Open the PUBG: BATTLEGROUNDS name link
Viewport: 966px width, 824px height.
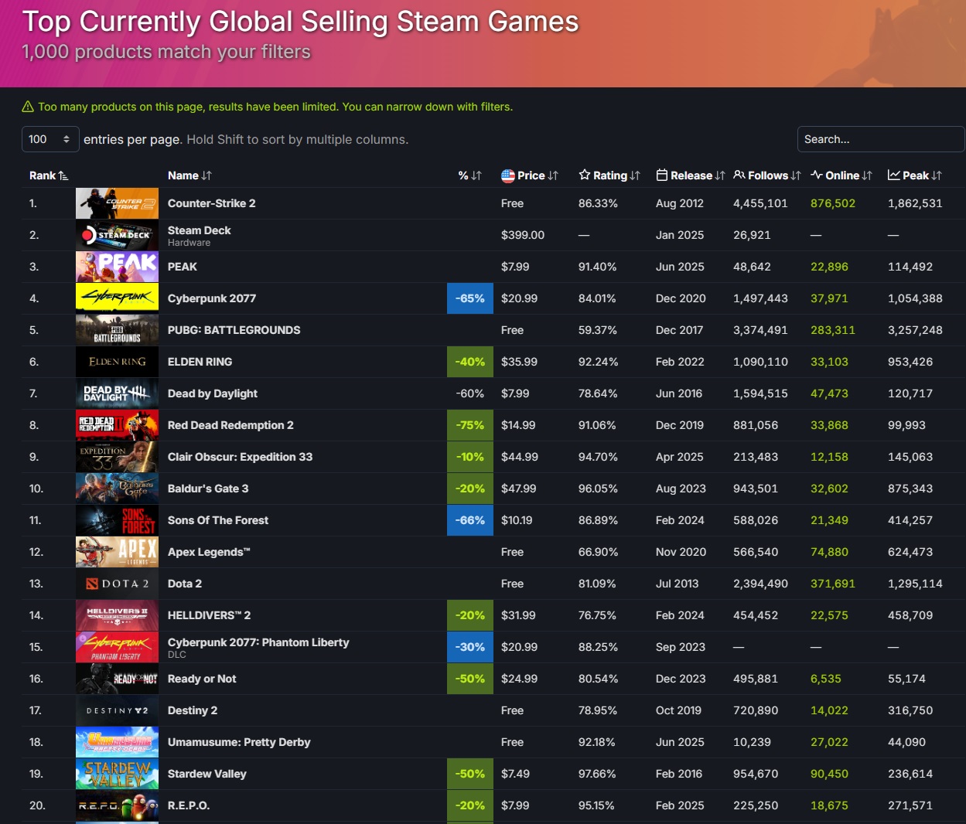coord(234,330)
